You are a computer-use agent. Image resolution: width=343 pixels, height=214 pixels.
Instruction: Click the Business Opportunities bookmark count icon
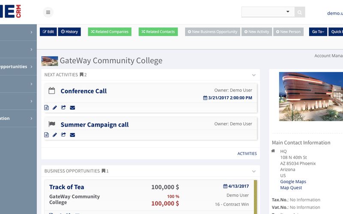103,171
